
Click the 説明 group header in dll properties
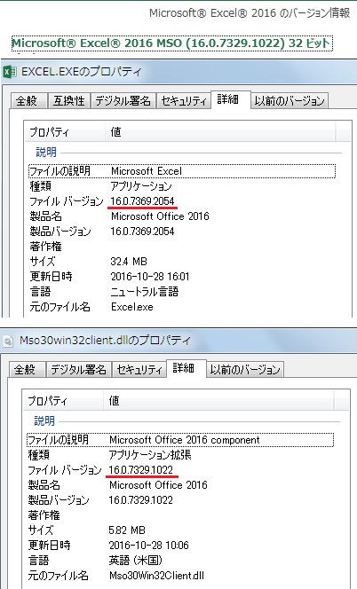[44, 420]
